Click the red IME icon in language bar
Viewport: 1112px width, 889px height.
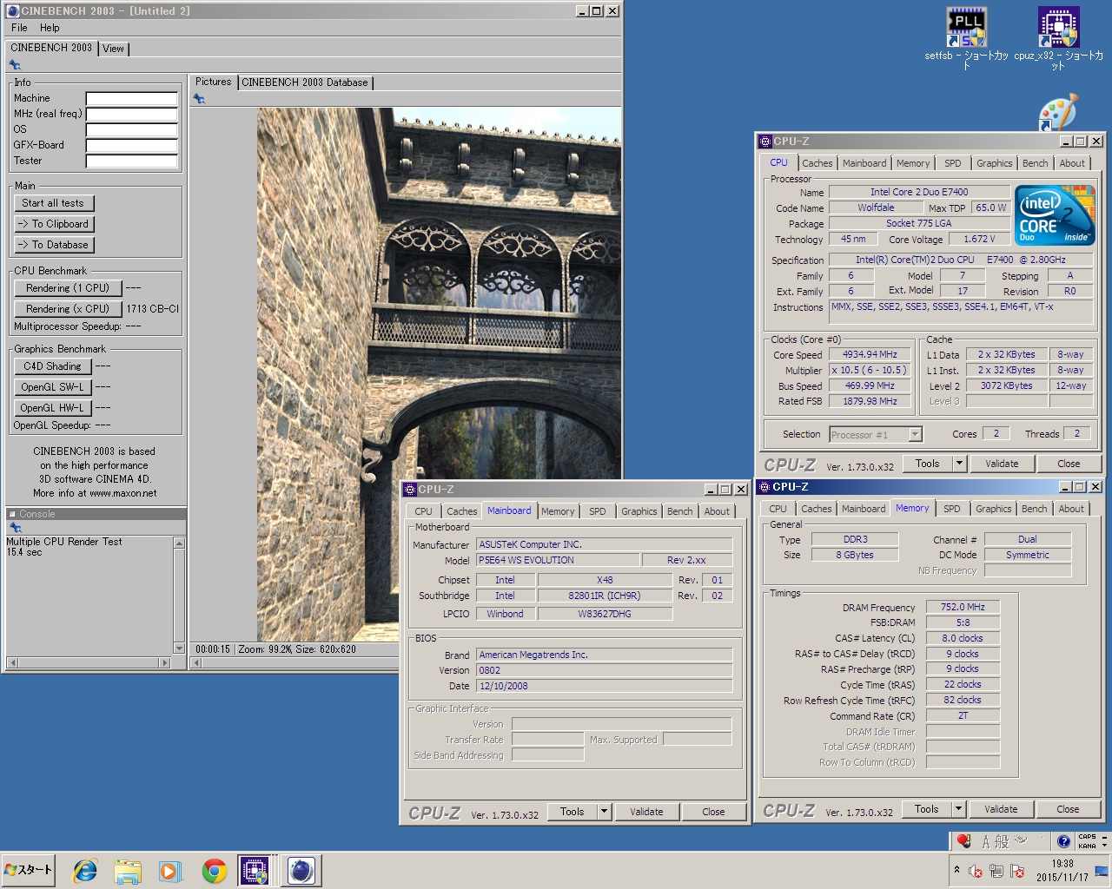tap(963, 840)
